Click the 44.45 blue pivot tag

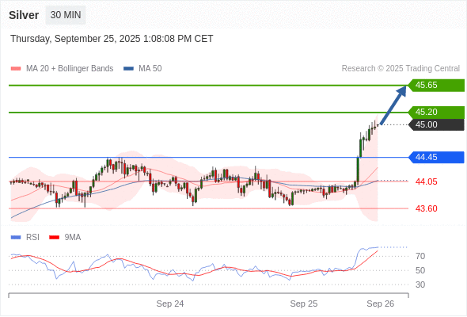click(436, 157)
